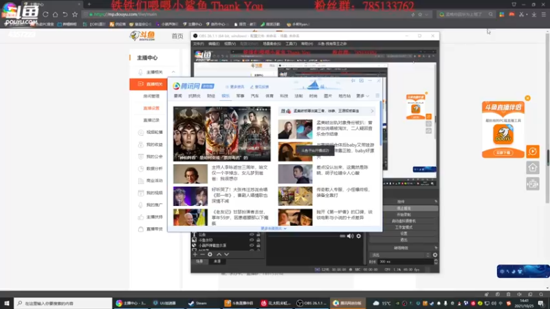Move source up arrow in OBS
Viewport: 550px width, 309px height.
(219, 254)
